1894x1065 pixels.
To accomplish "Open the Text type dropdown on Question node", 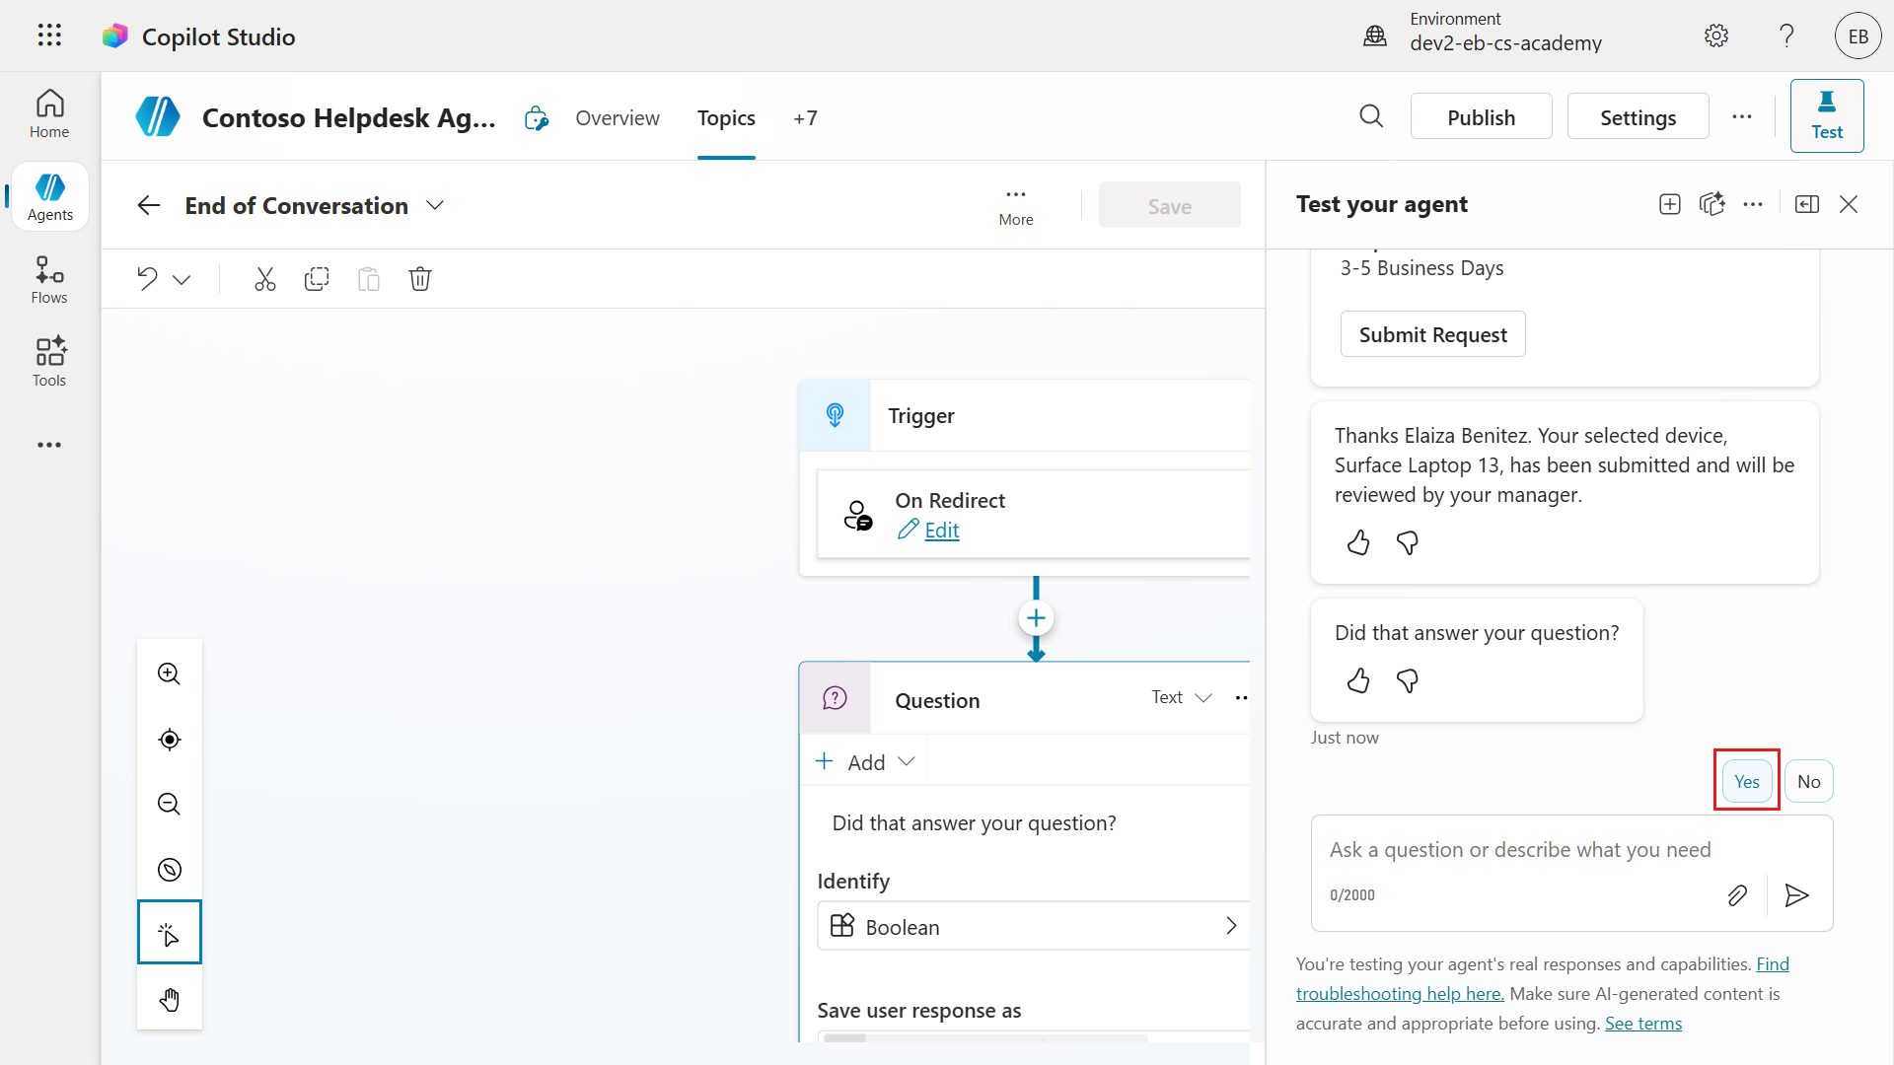I will pyautogui.click(x=1182, y=697).
